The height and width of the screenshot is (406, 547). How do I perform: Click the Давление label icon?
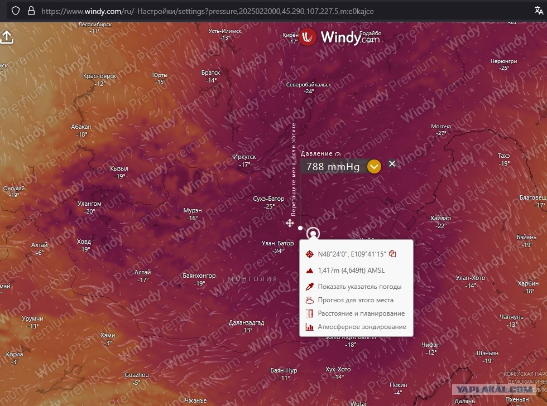pyautogui.click(x=337, y=154)
